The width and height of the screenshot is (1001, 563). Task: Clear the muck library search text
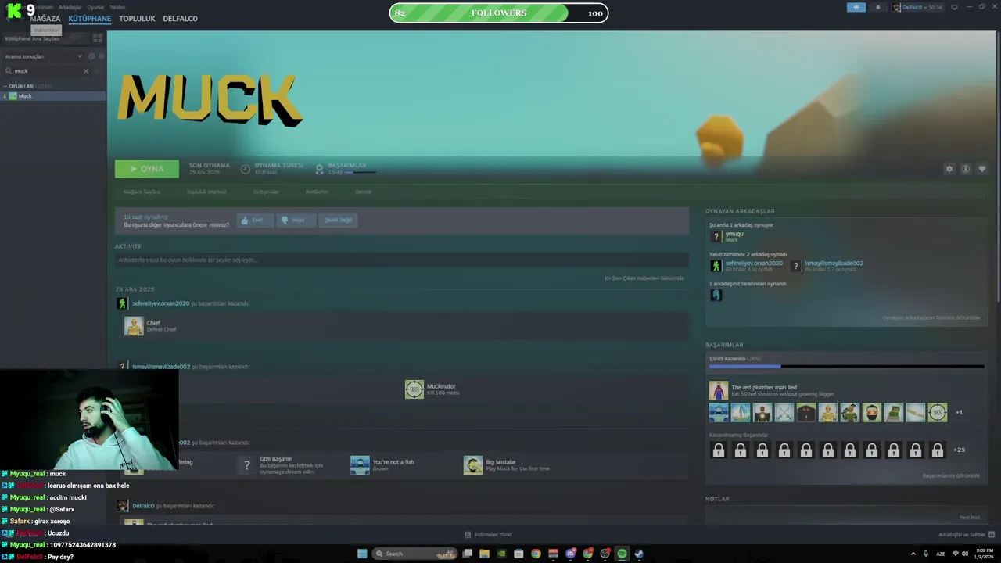coord(86,71)
